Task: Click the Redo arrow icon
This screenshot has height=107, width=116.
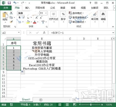Action: click(x=23, y=3)
